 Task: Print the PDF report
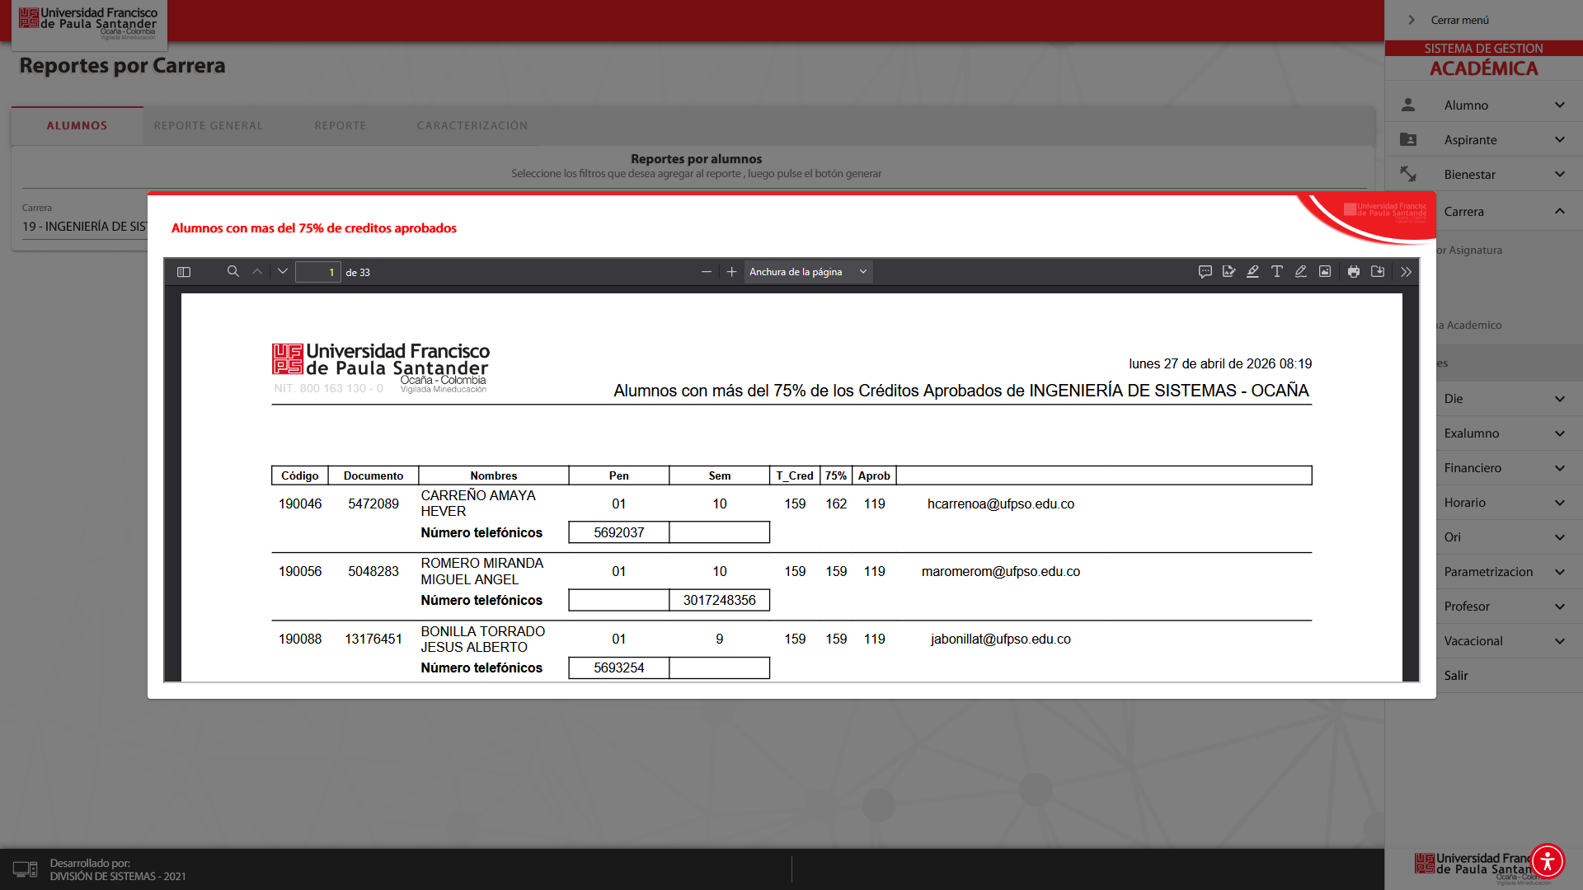point(1354,271)
